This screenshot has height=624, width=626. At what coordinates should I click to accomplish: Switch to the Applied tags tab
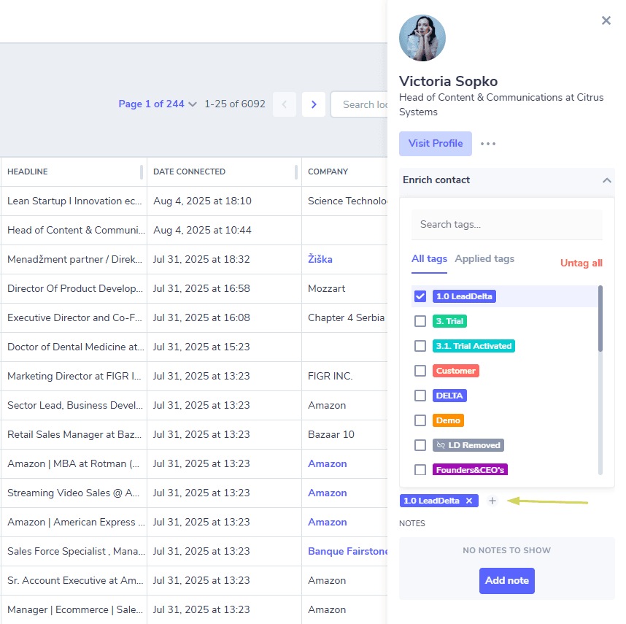tap(484, 258)
